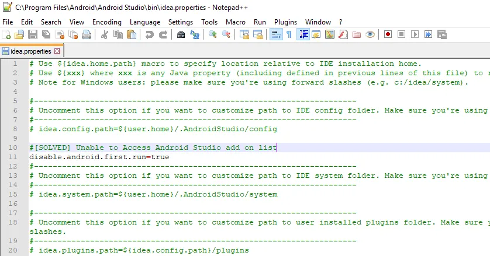Start macro recording with red dot
490x256 pixels.
point(388,34)
